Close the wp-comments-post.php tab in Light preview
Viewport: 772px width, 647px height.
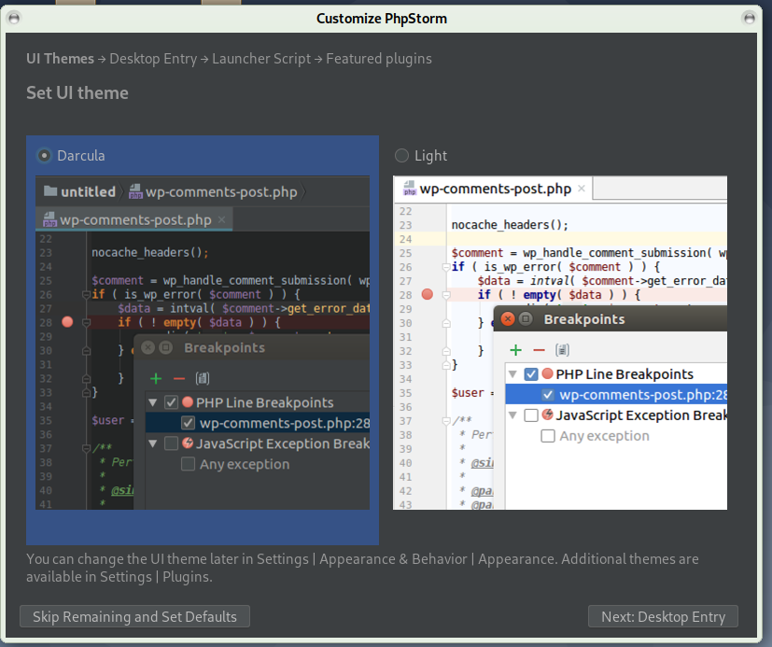tap(582, 190)
